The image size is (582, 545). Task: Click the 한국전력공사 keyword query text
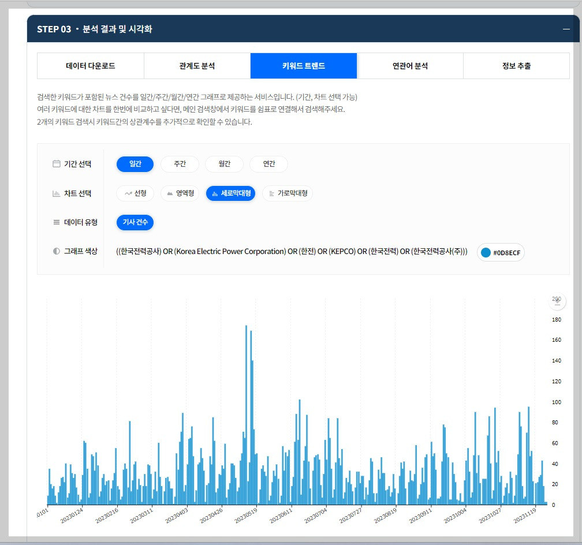pos(292,251)
